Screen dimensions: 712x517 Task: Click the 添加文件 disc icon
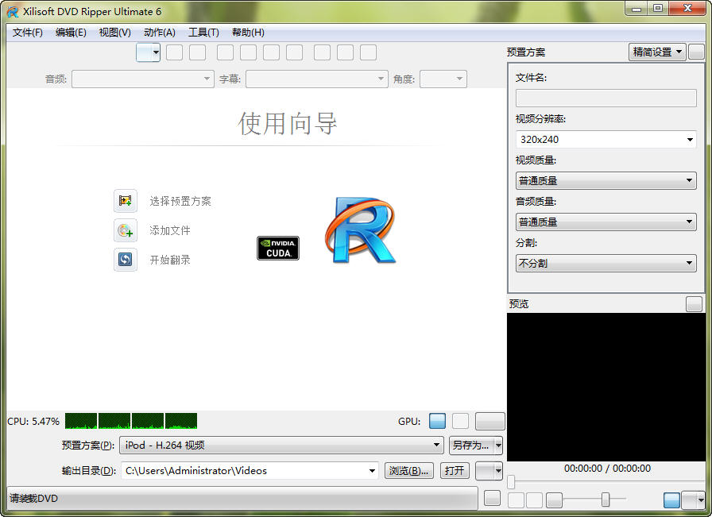[x=126, y=230]
